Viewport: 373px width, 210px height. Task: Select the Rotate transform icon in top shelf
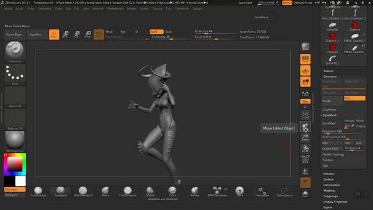point(88,34)
